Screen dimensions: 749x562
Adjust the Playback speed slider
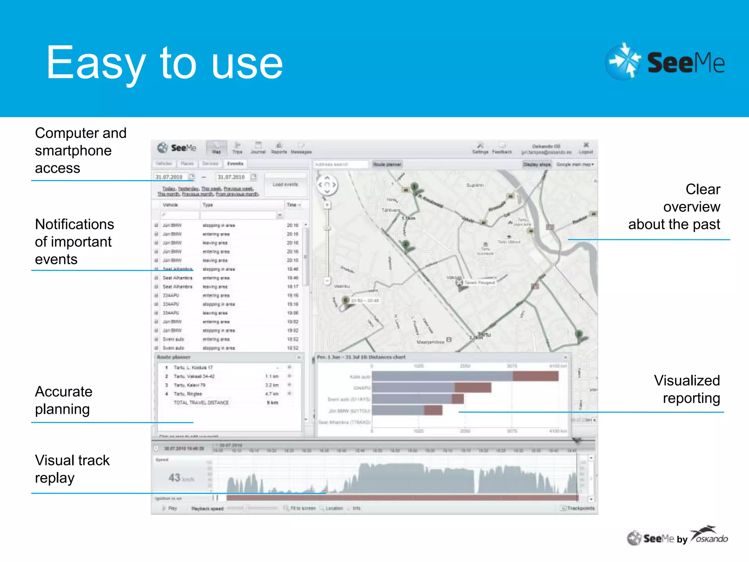point(252,508)
